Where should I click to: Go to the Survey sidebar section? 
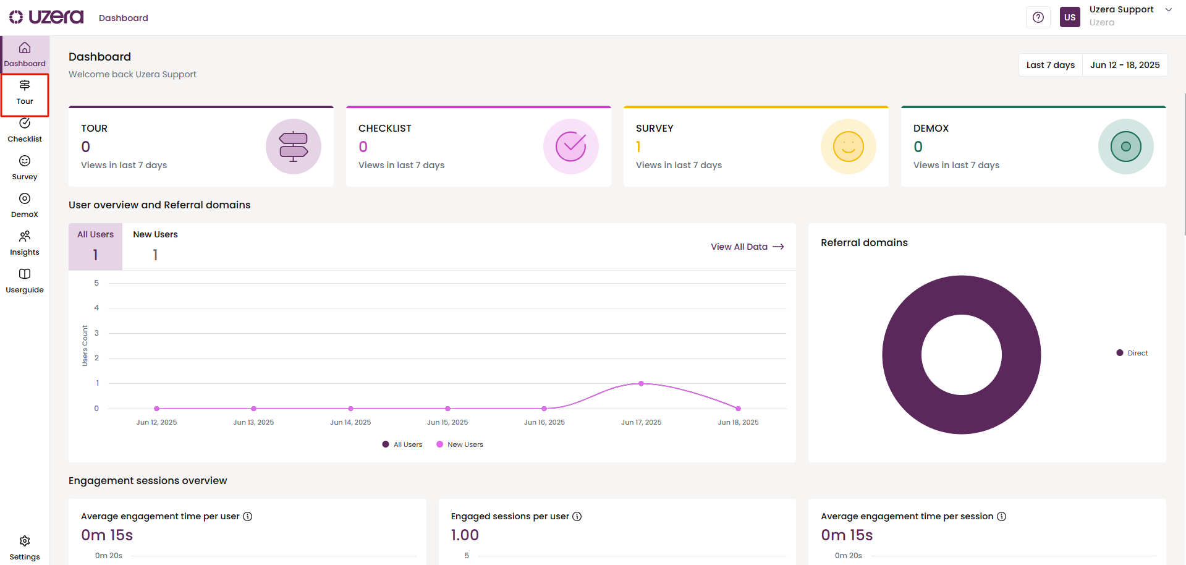coord(25,168)
